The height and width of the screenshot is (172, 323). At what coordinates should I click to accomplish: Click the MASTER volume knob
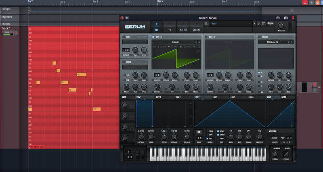281,26
